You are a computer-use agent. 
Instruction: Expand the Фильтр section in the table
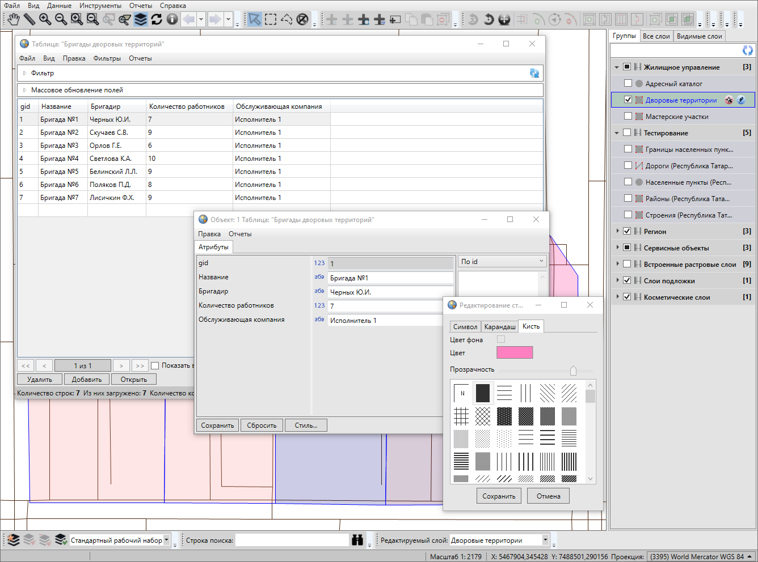(25, 73)
